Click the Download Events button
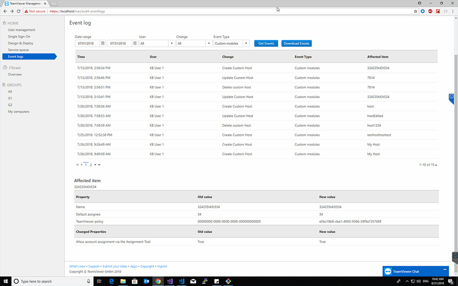The height and width of the screenshot is (286, 458). [x=297, y=43]
